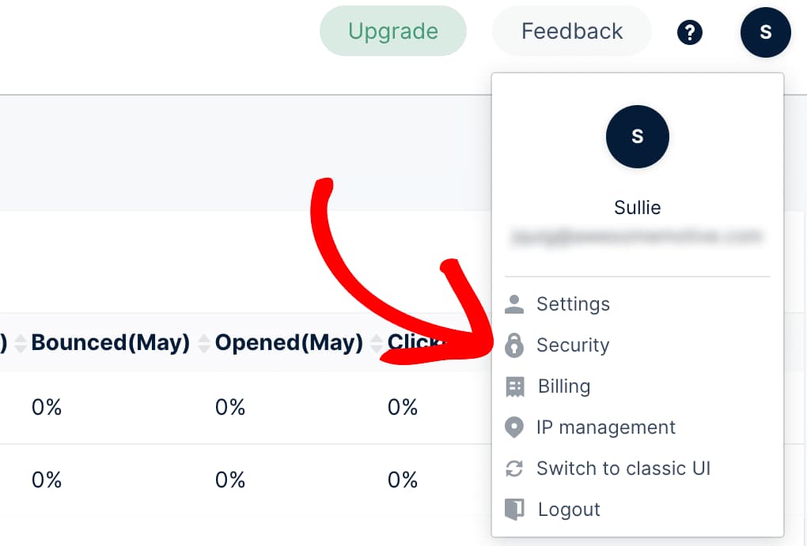Screen dimensions: 807x546
Task: Open the Settings menu entry
Action: (573, 303)
